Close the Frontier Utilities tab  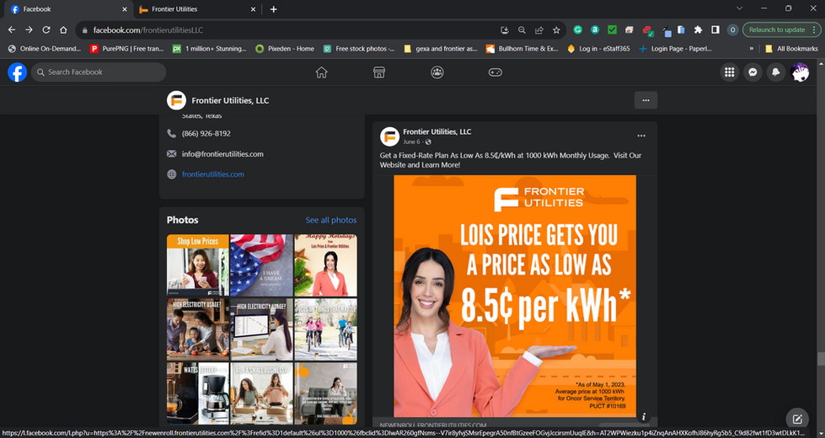pyautogui.click(x=253, y=9)
